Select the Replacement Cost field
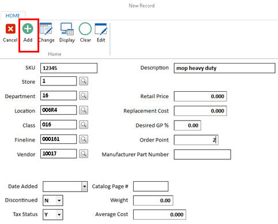The height and width of the screenshot is (224, 278). point(200,111)
